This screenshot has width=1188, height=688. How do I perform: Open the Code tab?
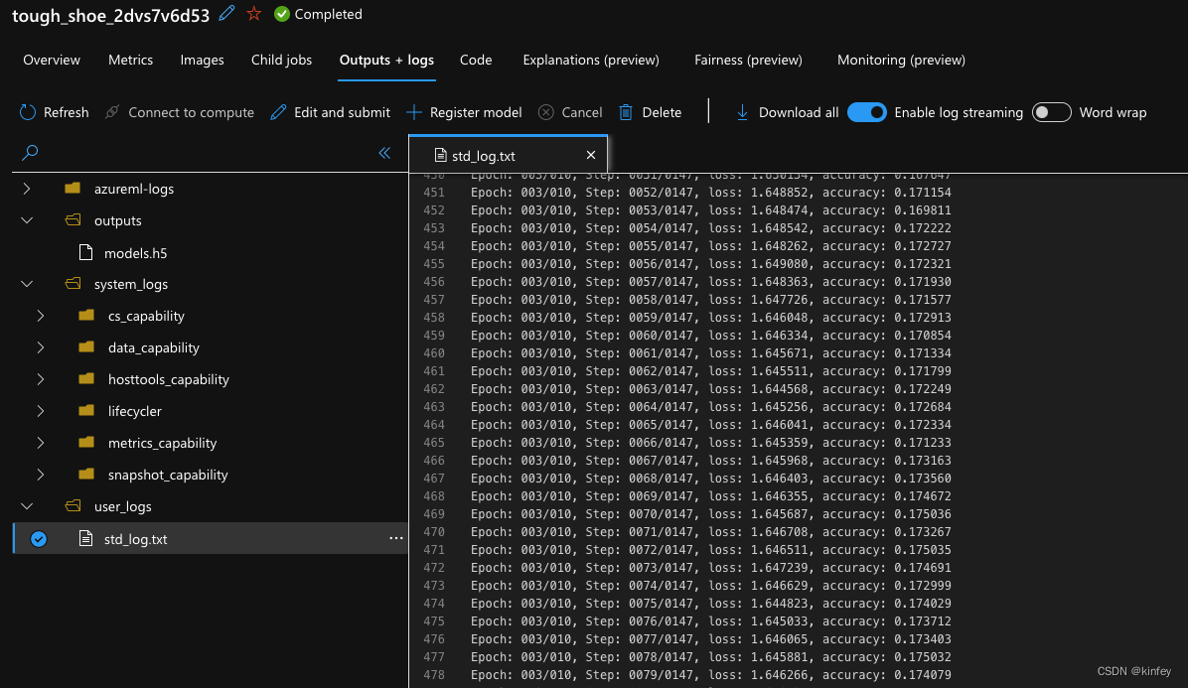coord(476,60)
